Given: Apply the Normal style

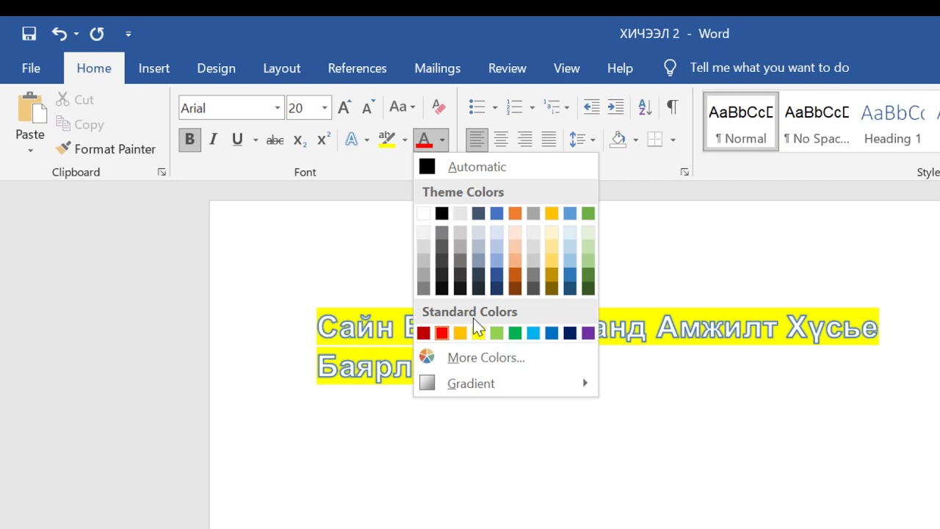Looking at the screenshot, I should pyautogui.click(x=741, y=122).
